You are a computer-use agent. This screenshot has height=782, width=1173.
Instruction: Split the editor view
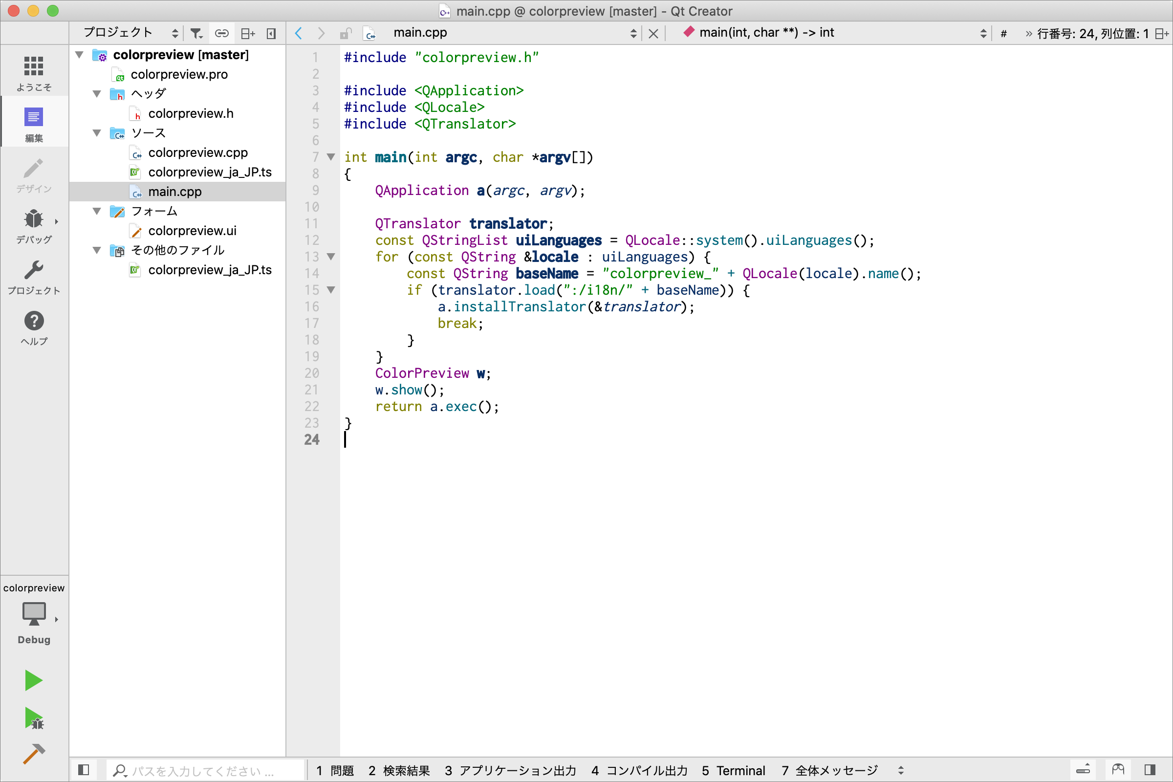coord(1162,33)
